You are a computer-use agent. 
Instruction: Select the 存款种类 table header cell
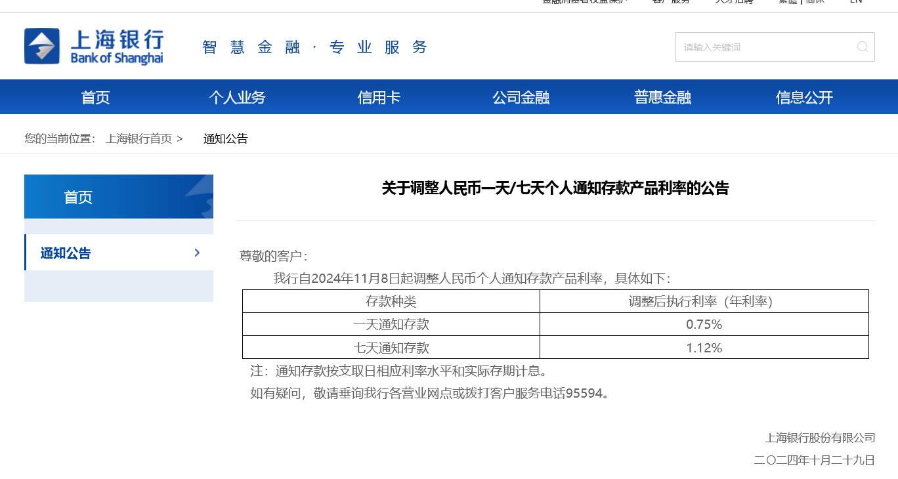tap(391, 301)
